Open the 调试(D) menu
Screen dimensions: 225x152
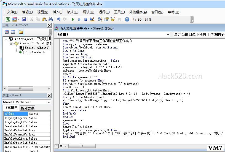point(89,12)
